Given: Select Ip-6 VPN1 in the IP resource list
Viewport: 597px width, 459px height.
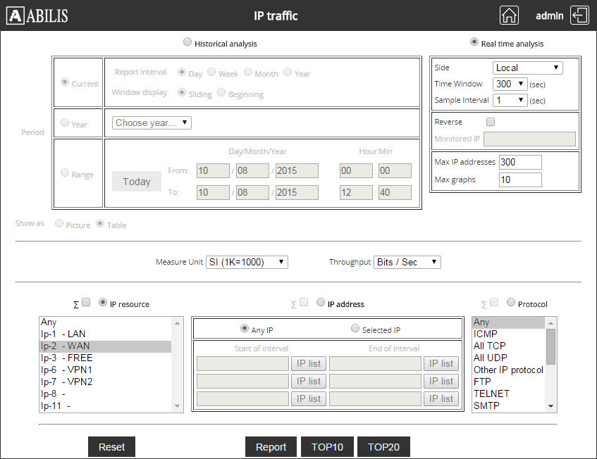Looking at the screenshot, I should 68,370.
